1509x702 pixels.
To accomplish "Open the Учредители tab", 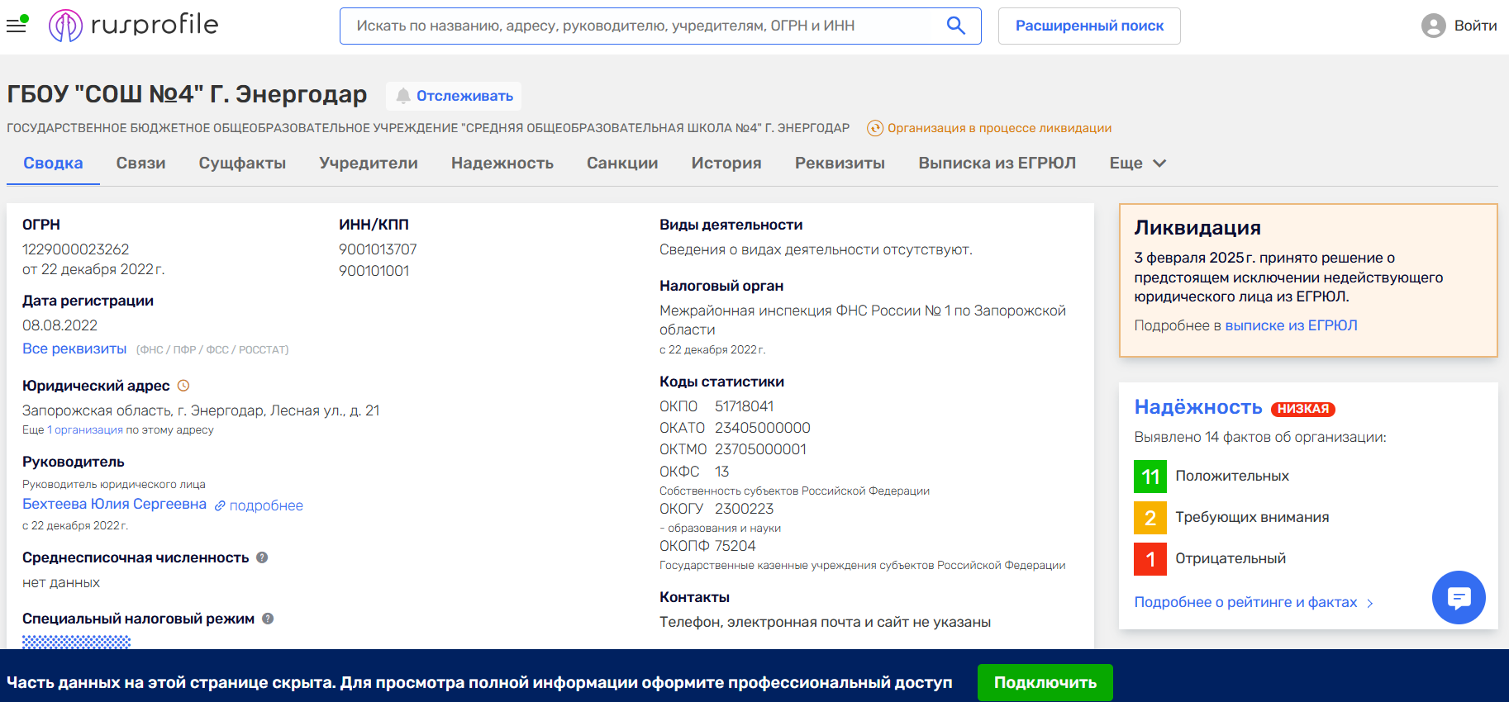I will pos(369,164).
